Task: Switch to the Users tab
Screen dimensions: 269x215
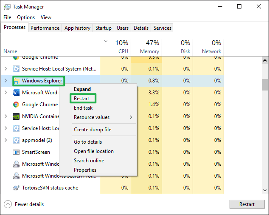Action: coord(123,28)
